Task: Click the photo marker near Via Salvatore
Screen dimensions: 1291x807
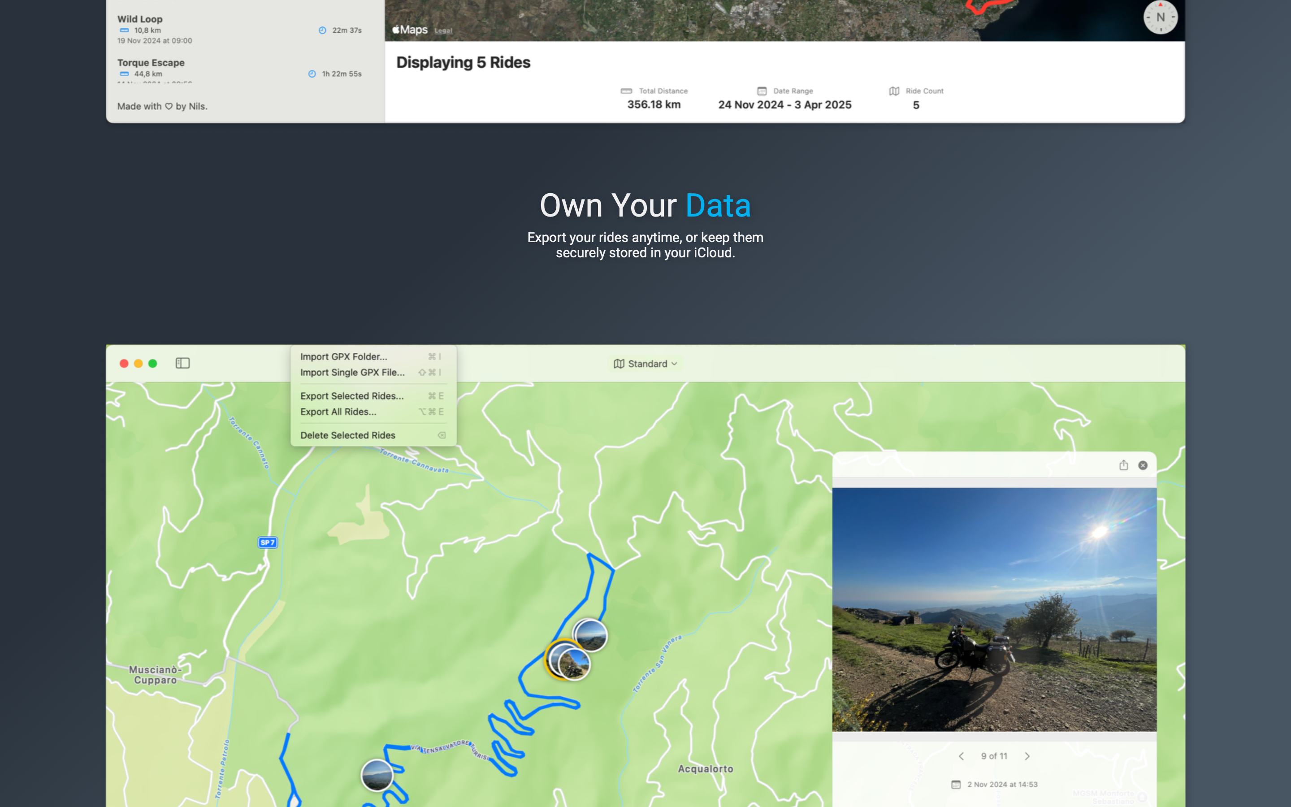Action: pyautogui.click(x=377, y=775)
